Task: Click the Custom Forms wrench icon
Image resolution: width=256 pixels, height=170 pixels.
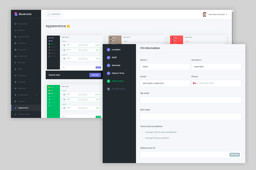Action: click(15, 114)
